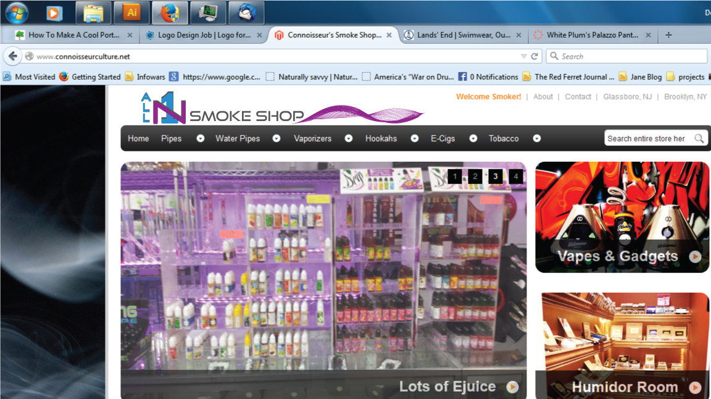Viewport: 711px width, 399px height.
Task: Click the address bar URL field
Action: tap(276, 56)
